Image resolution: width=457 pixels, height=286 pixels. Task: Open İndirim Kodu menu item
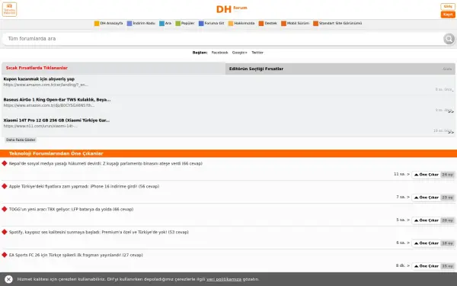(x=144, y=24)
